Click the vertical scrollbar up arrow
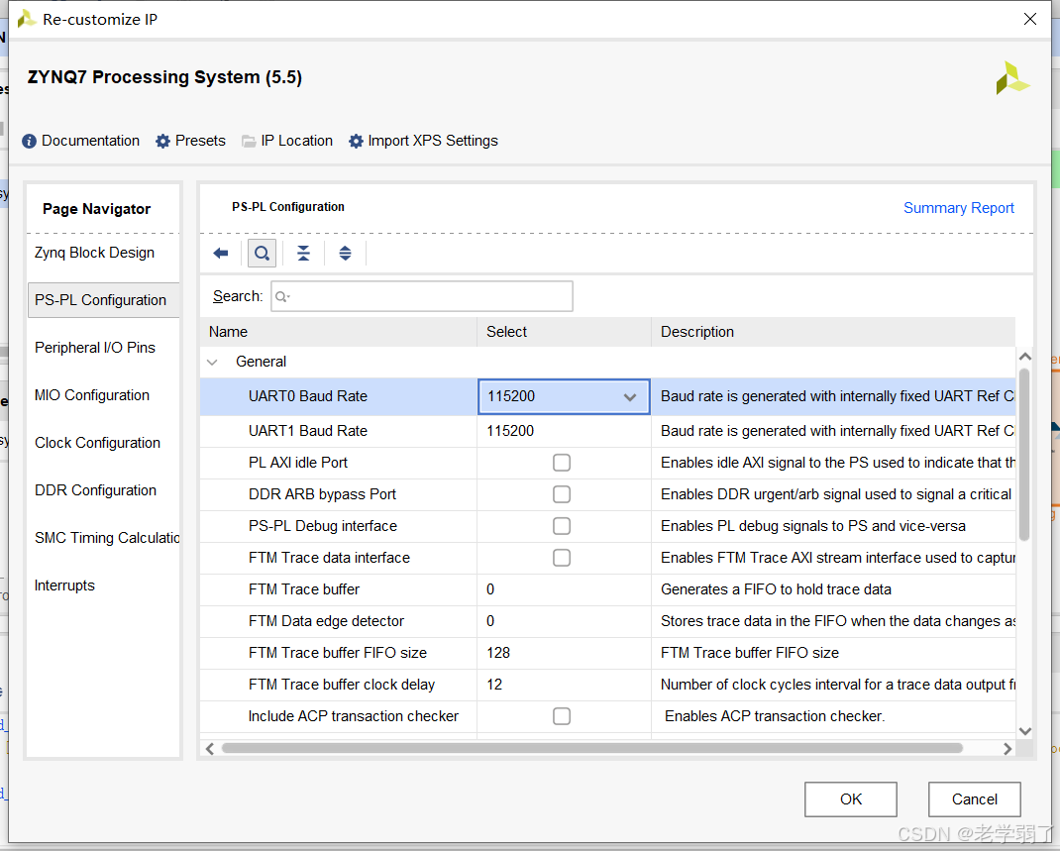Image resolution: width=1060 pixels, height=851 pixels. pyautogui.click(x=1025, y=357)
